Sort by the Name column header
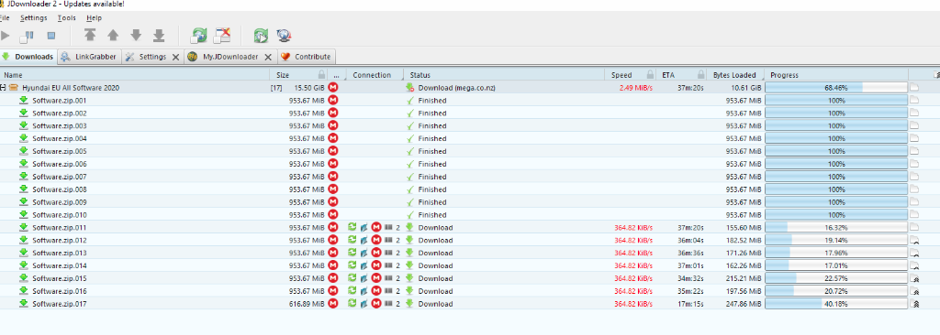The image size is (940, 335). 135,75
